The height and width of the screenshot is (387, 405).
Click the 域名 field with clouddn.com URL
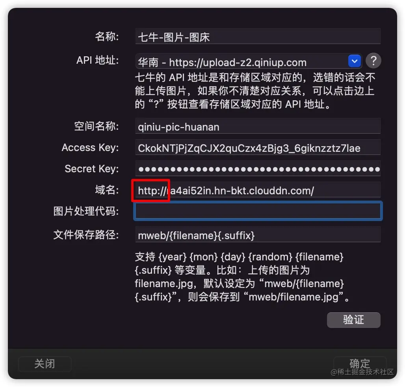point(258,190)
